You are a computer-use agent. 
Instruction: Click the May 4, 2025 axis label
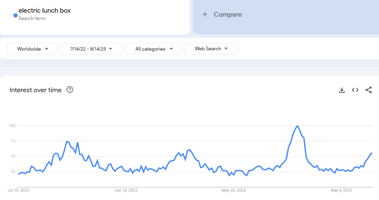(x=341, y=190)
